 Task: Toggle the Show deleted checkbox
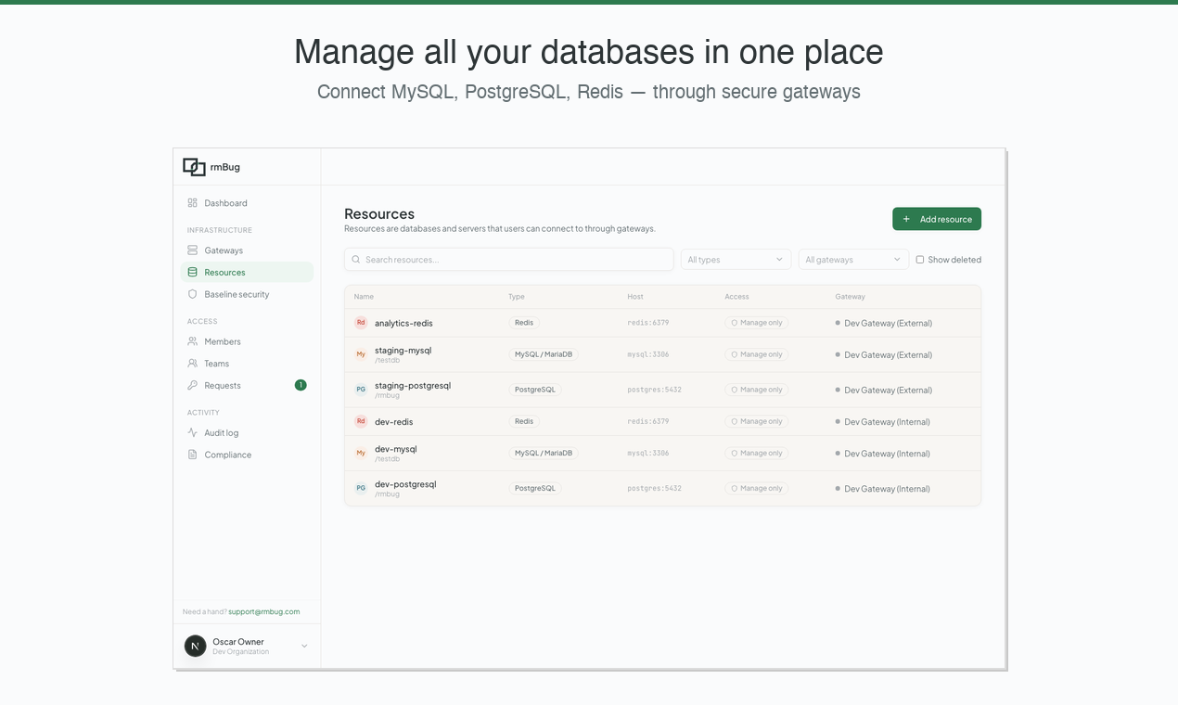click(920, 260)
